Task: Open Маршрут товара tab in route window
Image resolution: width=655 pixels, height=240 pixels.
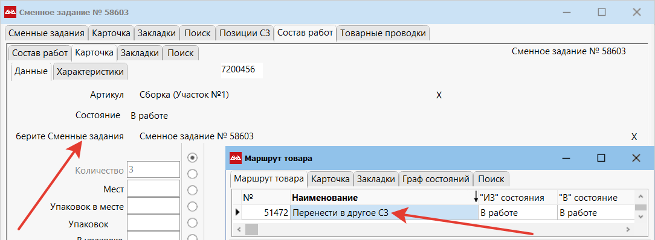Action: pyautogui.click(x=269, y=178)
